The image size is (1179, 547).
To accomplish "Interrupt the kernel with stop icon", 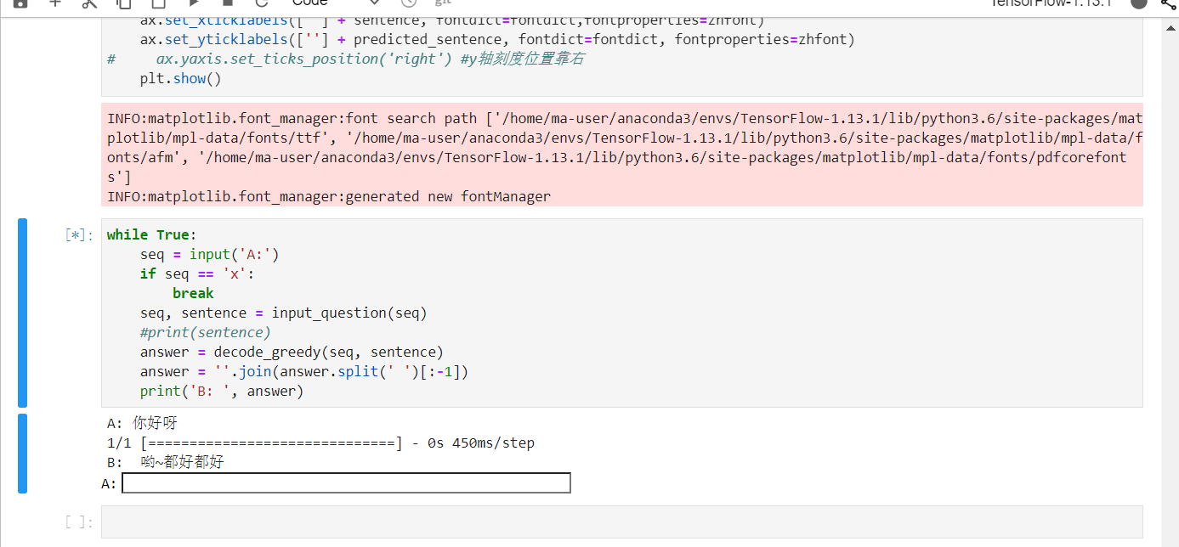I will click(227, 3).
